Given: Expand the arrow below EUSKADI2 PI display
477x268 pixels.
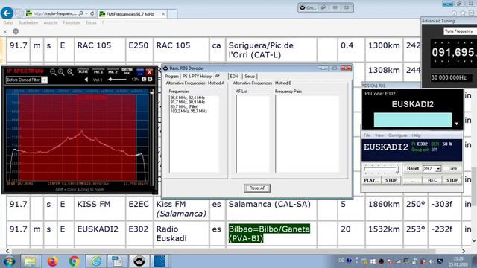Looking at the screenshot, I should pyautogui.click(x=456, y=124).
